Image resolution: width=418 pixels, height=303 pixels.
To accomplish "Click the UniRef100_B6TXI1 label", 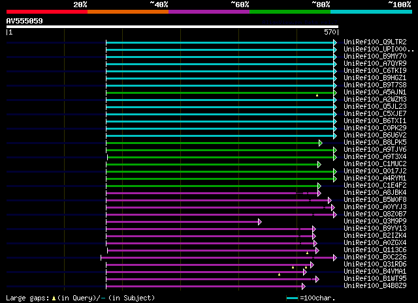I will click(375, 121).
